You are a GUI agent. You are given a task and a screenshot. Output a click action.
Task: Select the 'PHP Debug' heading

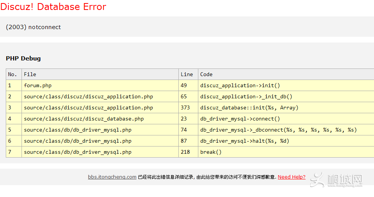[x=23, y=59]
